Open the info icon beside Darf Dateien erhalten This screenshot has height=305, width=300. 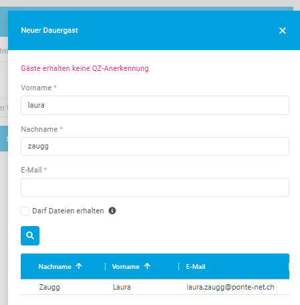coord(112,211)
